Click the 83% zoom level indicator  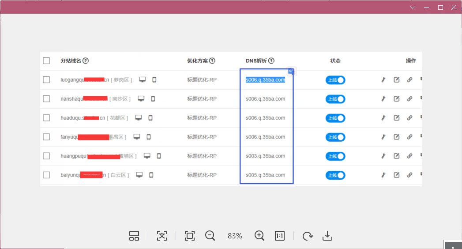(x=235, y=236)
